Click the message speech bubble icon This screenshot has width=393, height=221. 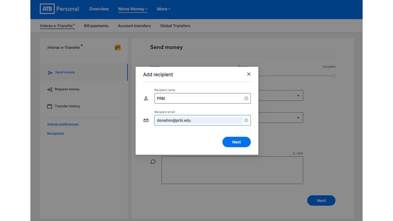[x=153, y=162]
